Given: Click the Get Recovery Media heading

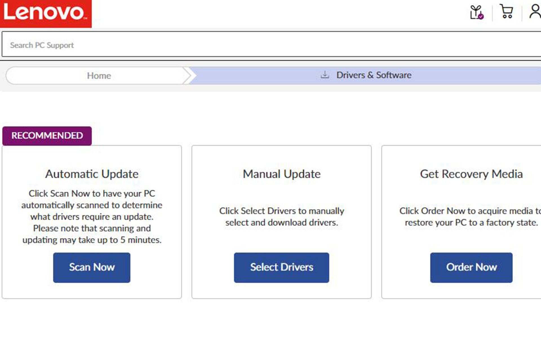Looking at the screenshot, I should [471, 174].
